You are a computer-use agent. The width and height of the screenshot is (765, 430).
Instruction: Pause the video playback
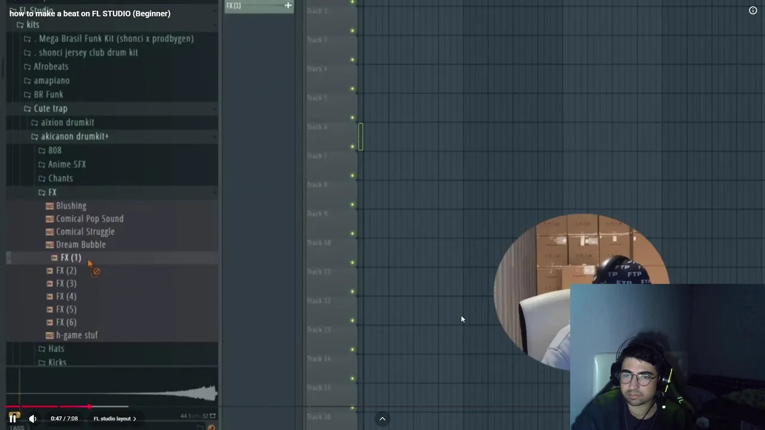[x=13, y=419]
